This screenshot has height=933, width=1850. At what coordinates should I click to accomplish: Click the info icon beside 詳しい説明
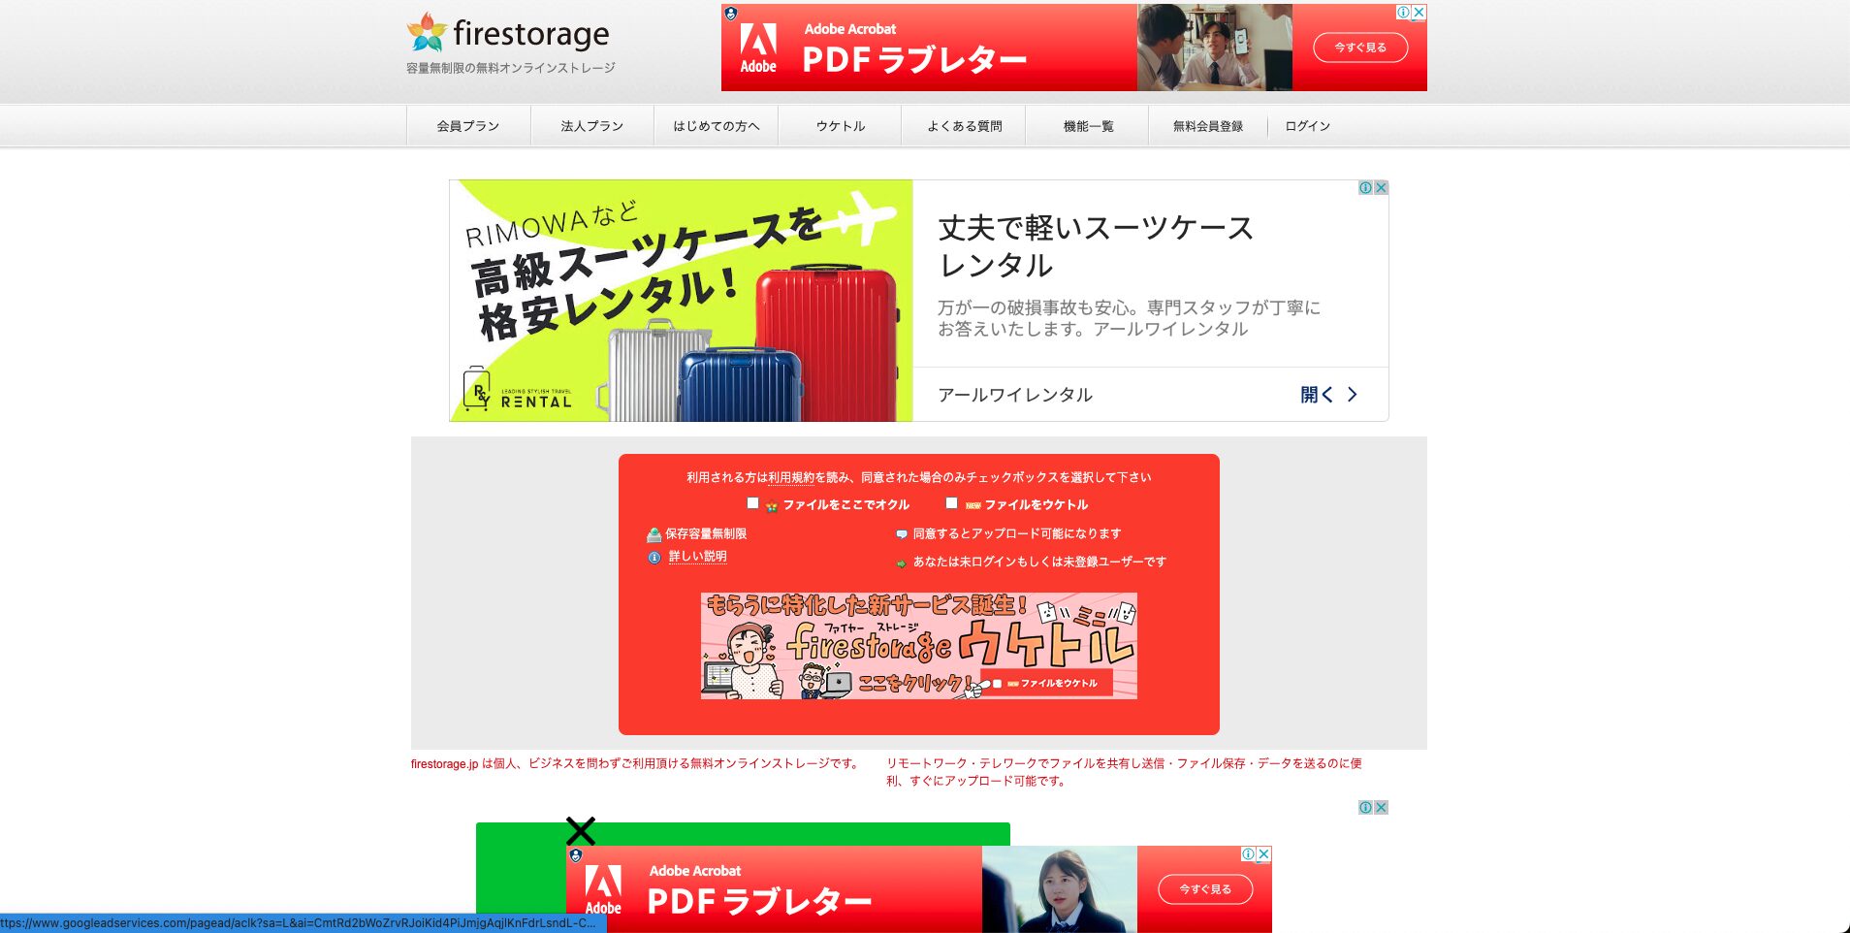[653, 556]
